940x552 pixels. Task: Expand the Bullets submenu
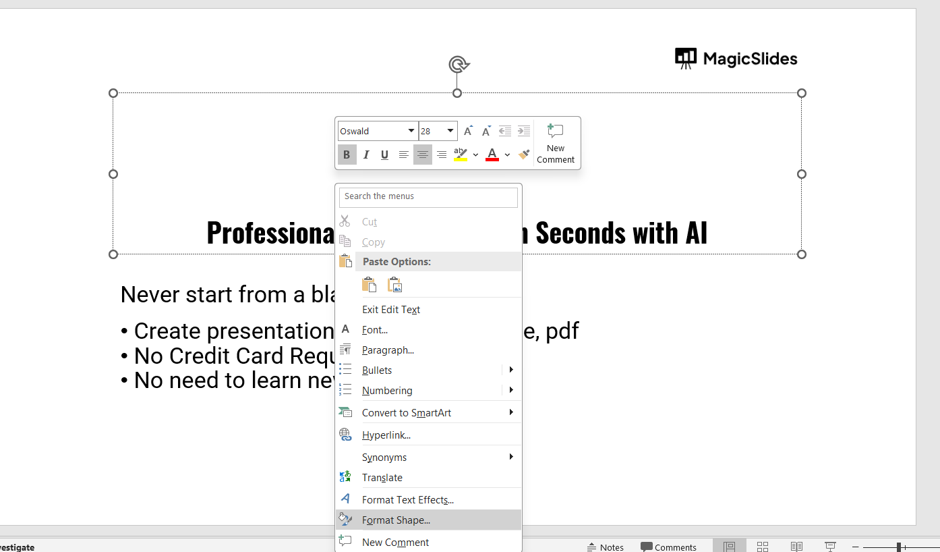point(511,370)
